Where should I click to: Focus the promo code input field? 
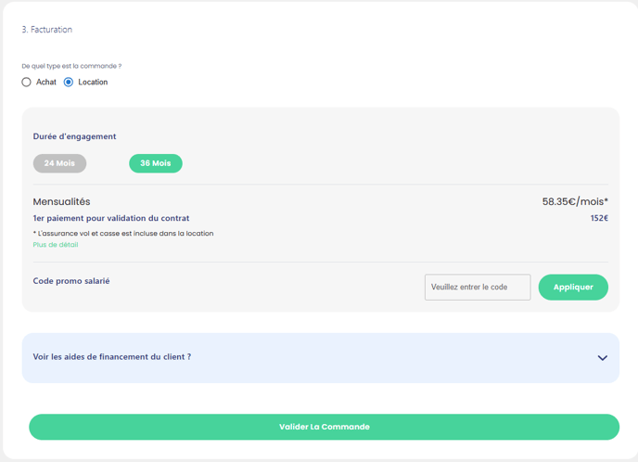click(478, 288)
